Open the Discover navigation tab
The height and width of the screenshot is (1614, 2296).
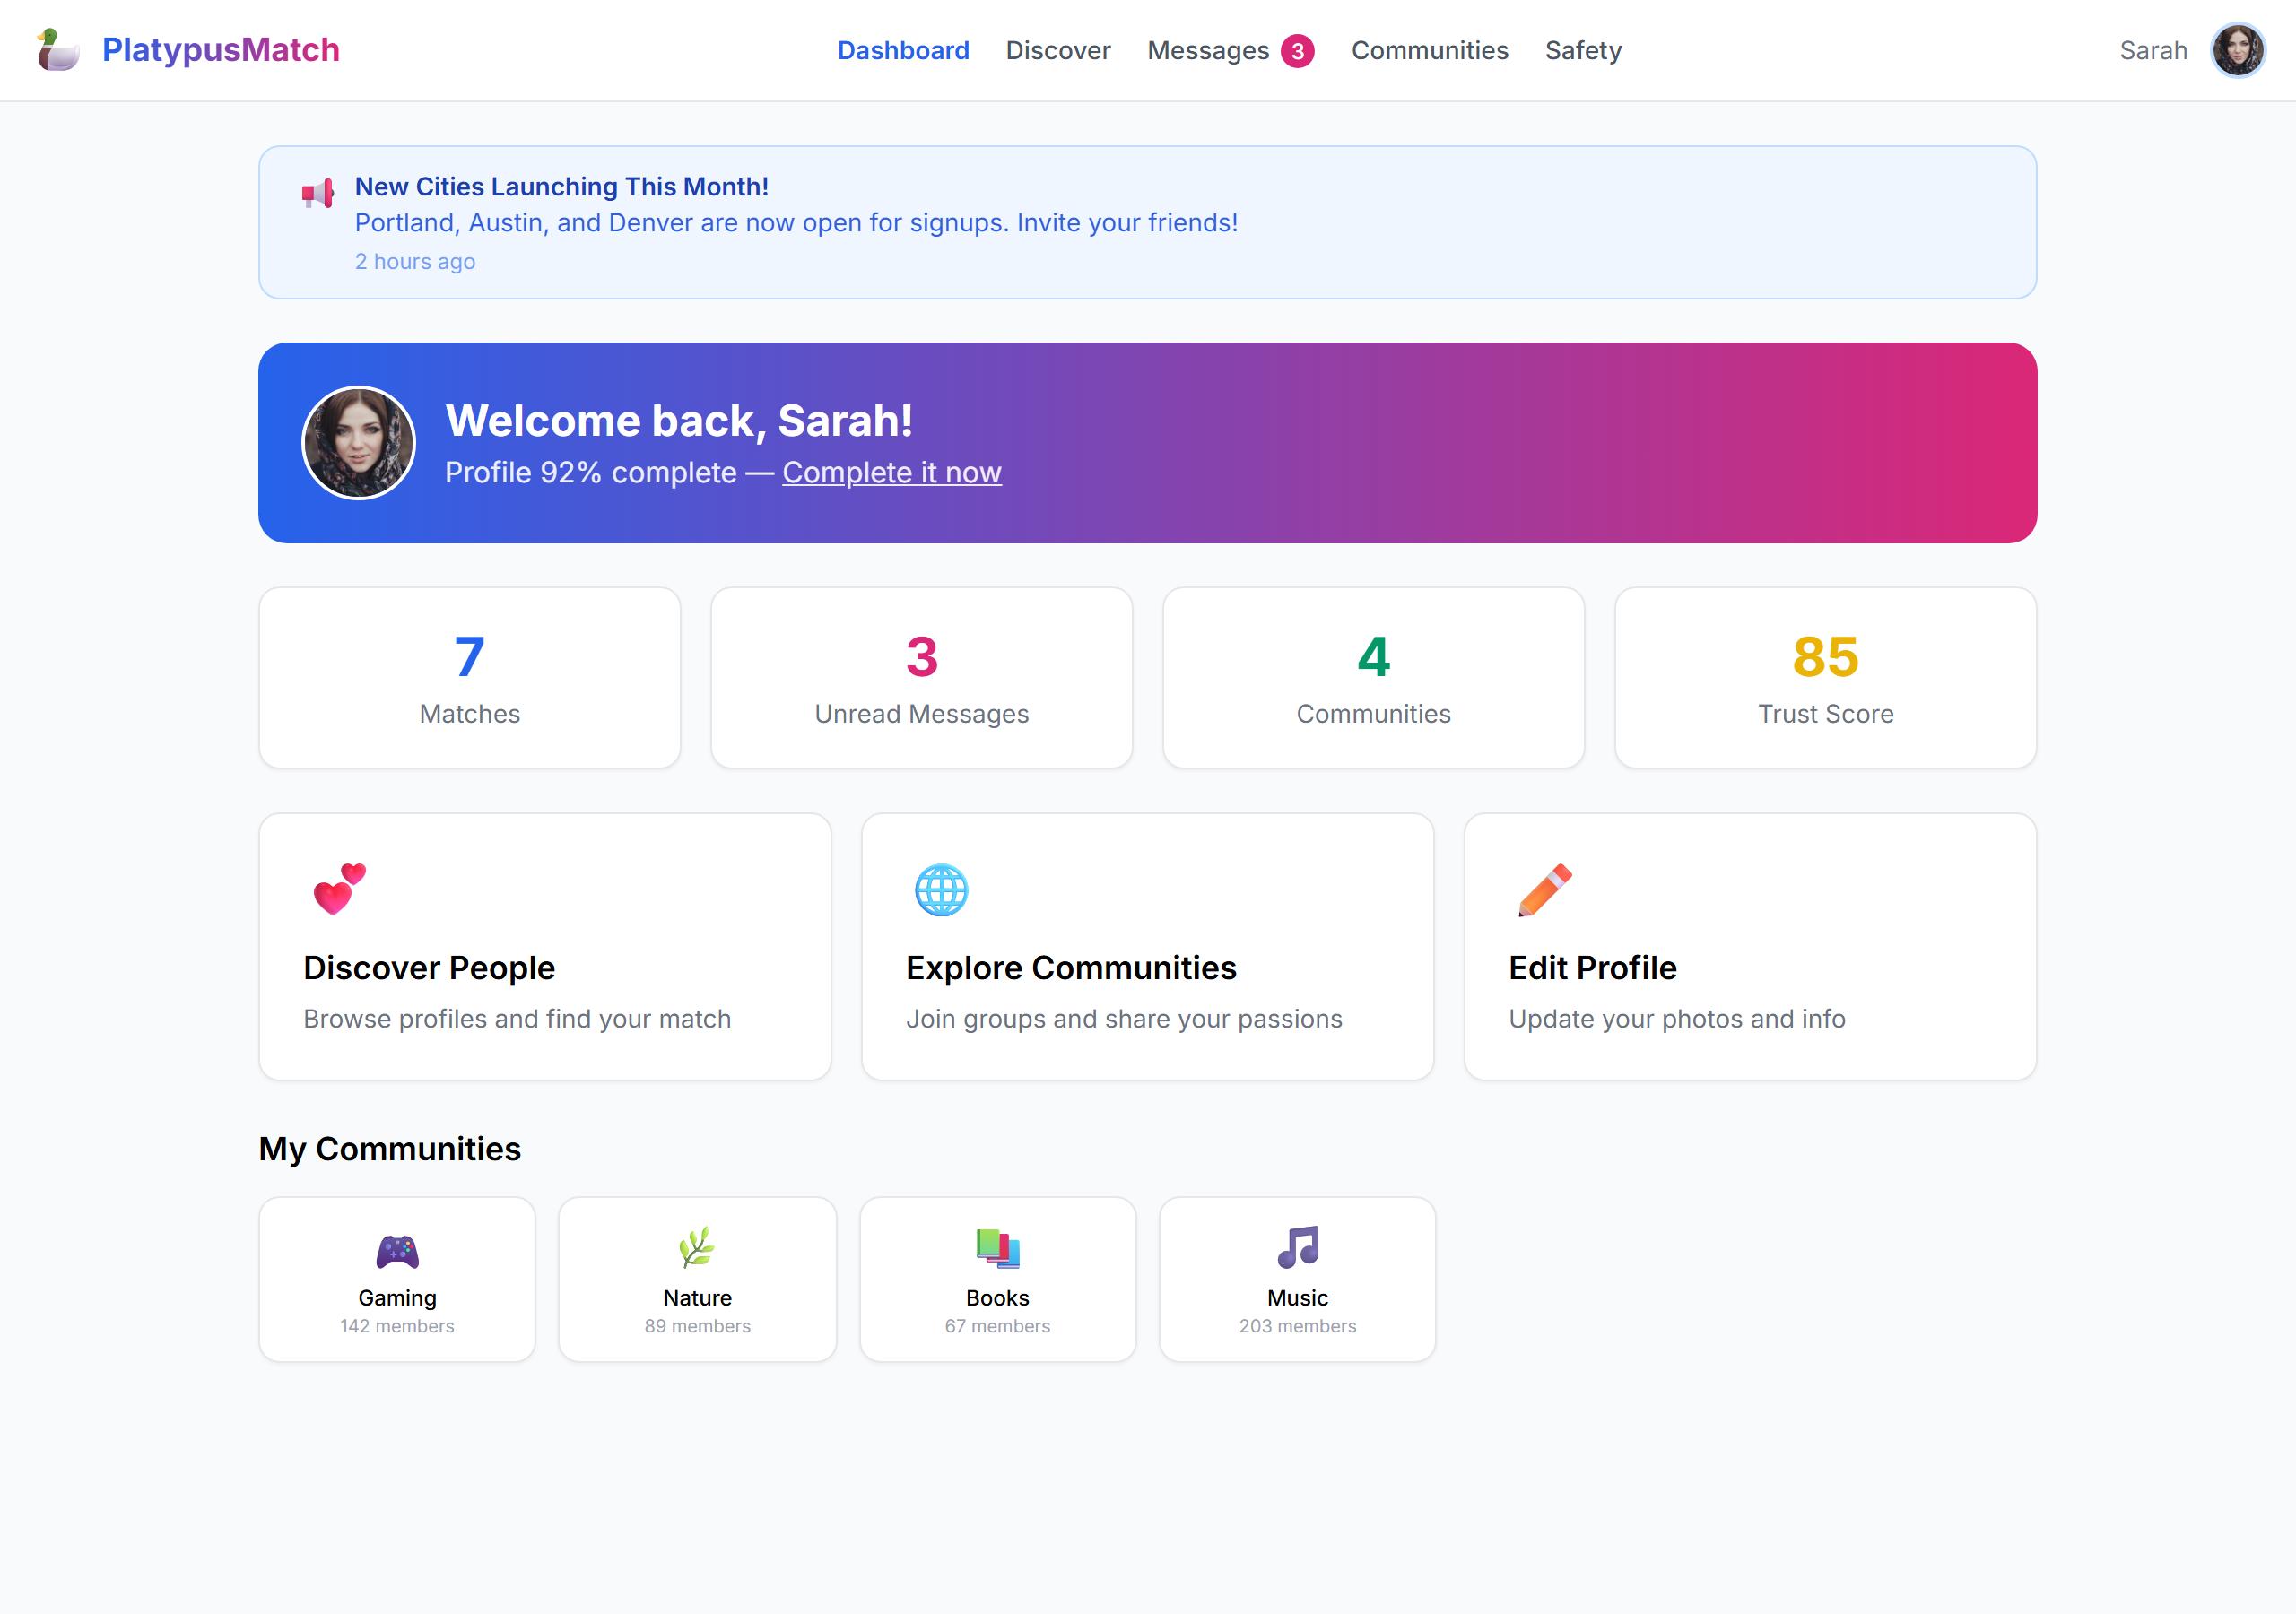click(1057, 51)
